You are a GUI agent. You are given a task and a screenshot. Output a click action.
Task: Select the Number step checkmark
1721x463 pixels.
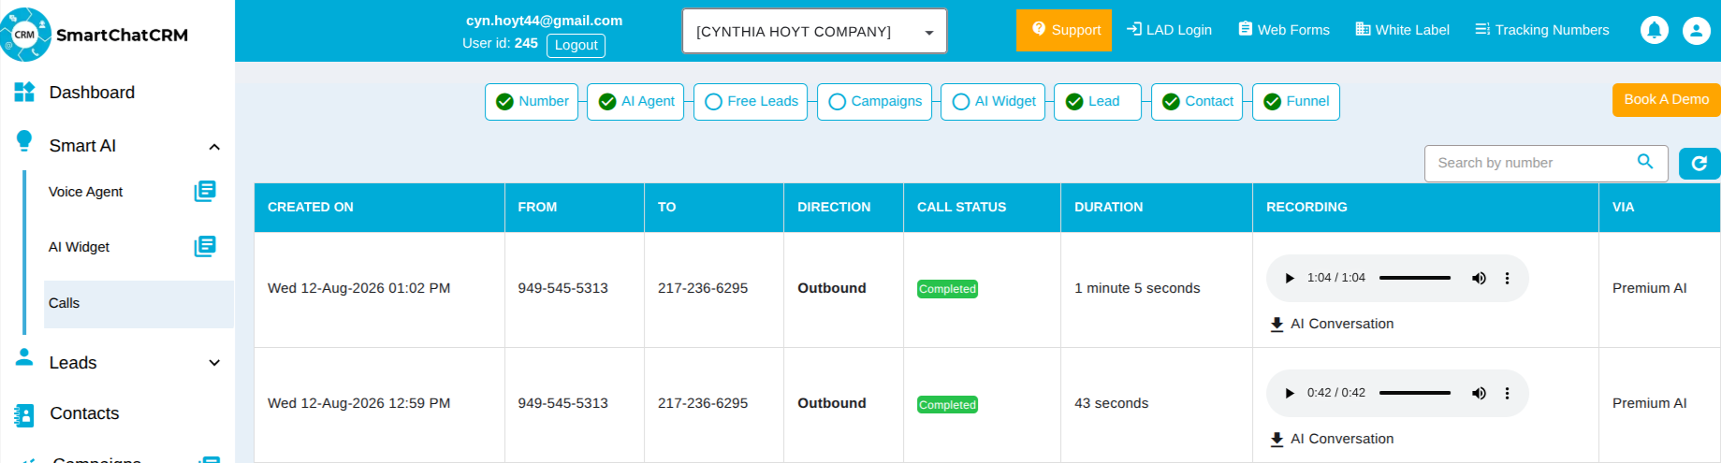[504, 102]
